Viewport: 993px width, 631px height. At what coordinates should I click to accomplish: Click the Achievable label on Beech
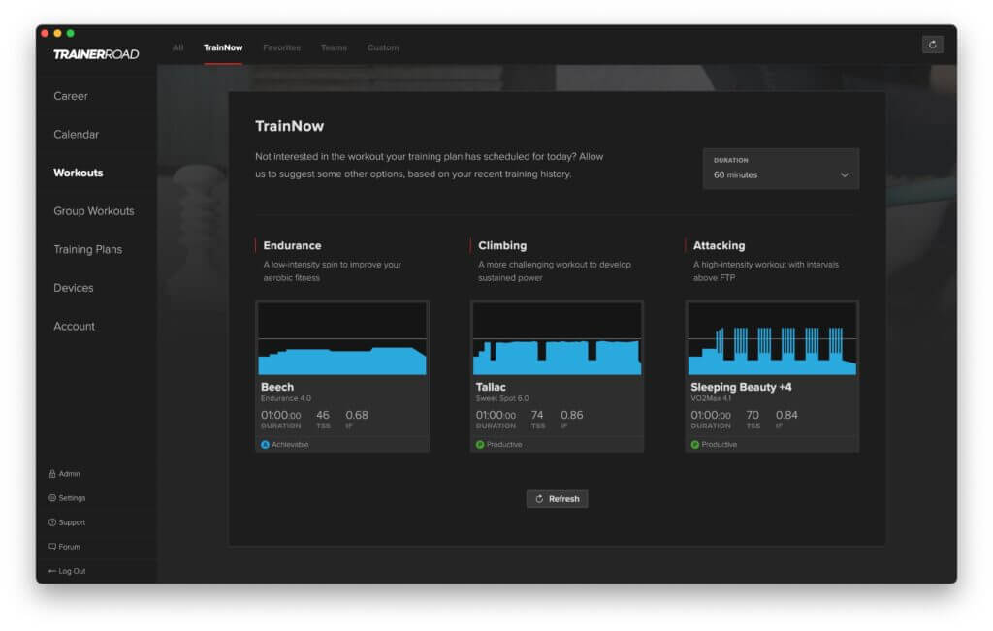(290, 444)
